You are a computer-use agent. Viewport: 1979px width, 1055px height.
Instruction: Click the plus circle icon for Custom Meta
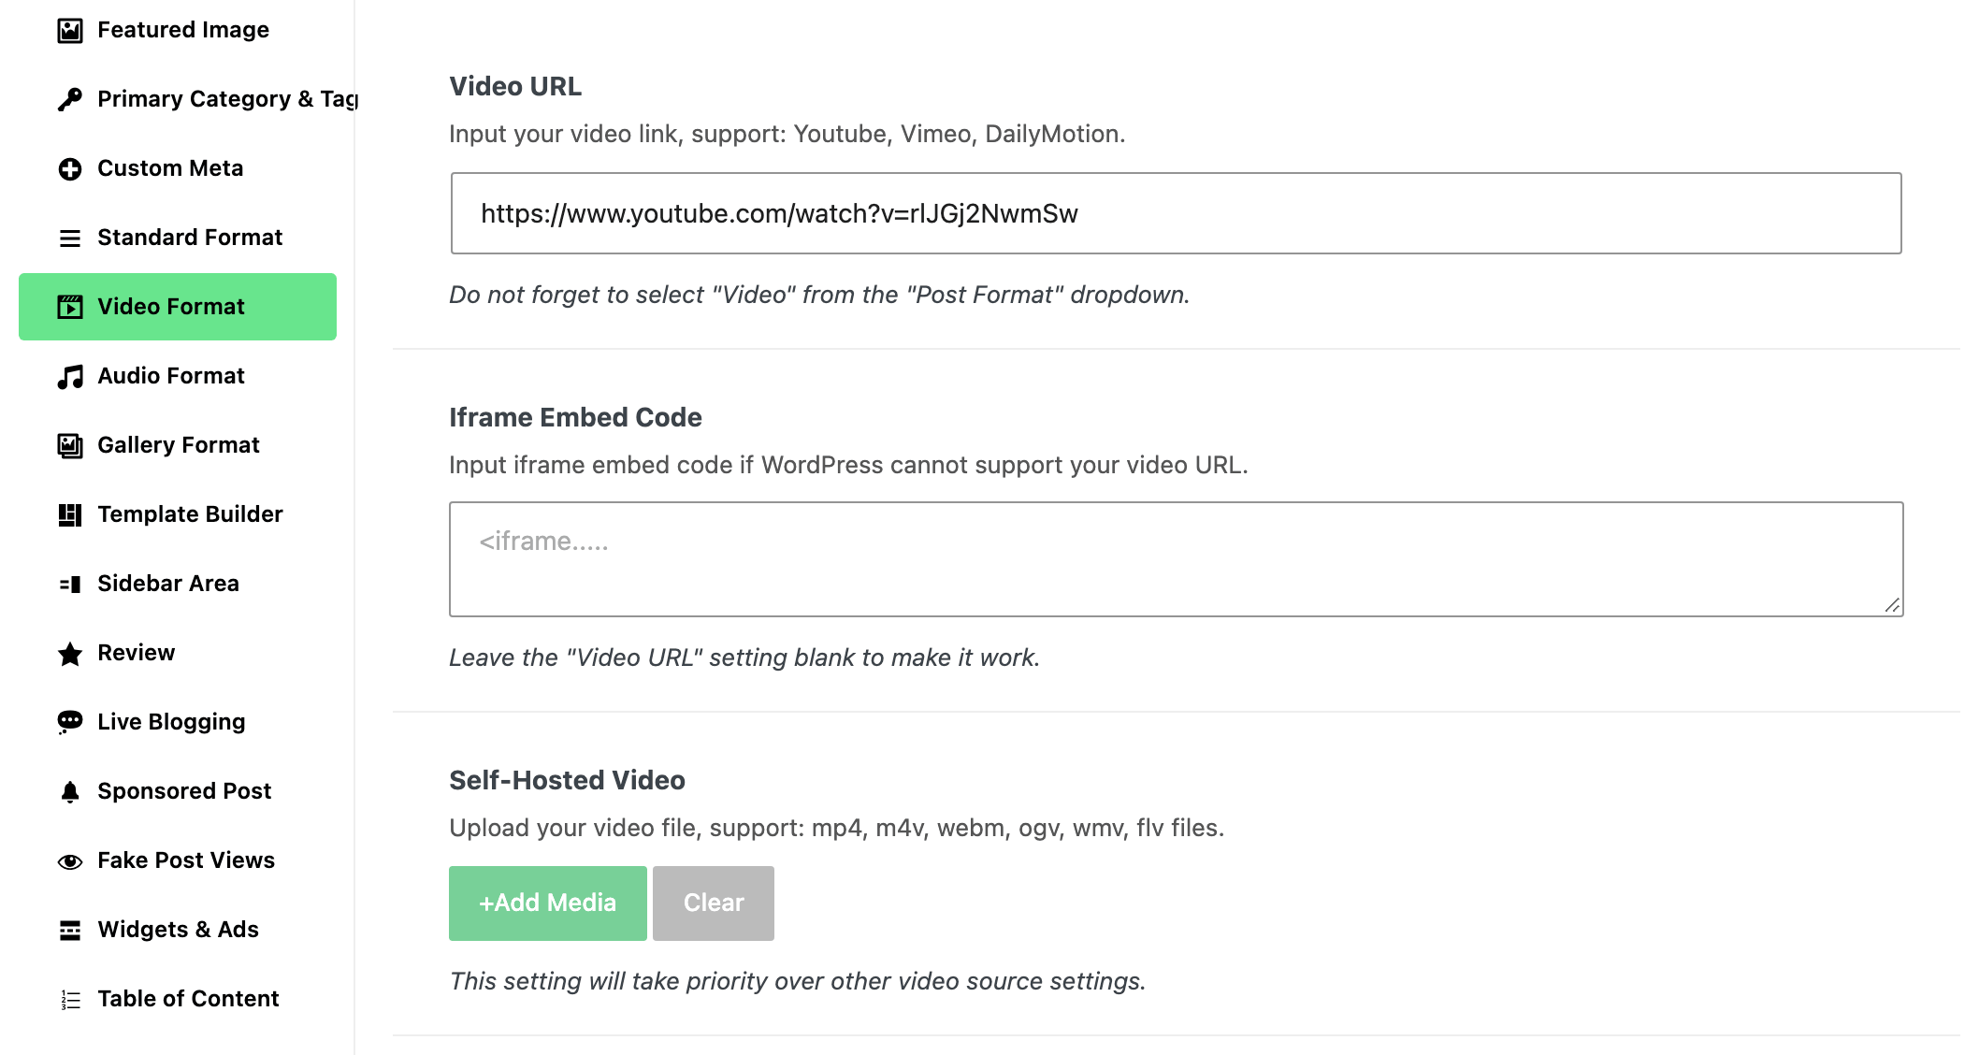[70, 169]
